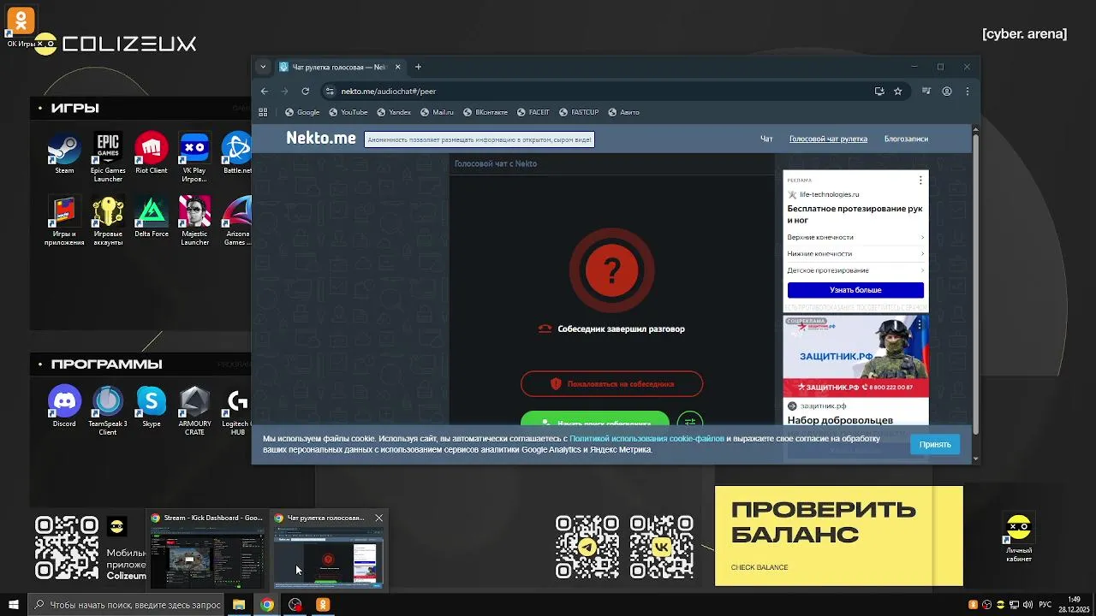The height and width of the screenshot is (616, 1096).
Task: Click Узнать больше ad button
Action: 855,290
